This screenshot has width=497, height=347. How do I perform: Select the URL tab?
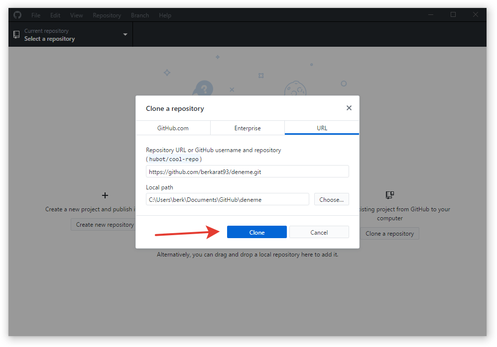(x=322, y=128)
